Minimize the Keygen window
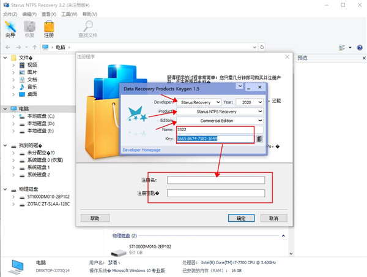 coord(248,88)
